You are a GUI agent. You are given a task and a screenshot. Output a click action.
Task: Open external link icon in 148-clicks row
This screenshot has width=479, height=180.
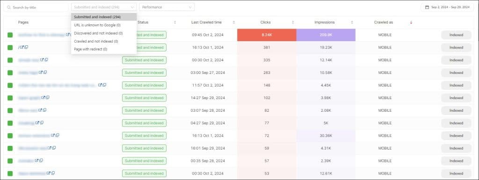coord(100,85)
